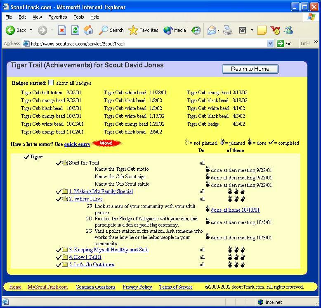Click the yellow note toolbar icon

tap(262, 30)
